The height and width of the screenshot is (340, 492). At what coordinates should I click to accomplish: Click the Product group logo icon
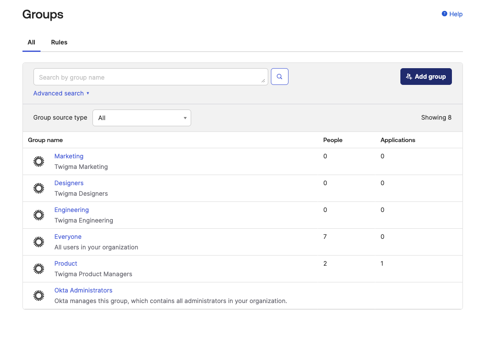click(39, 269)
